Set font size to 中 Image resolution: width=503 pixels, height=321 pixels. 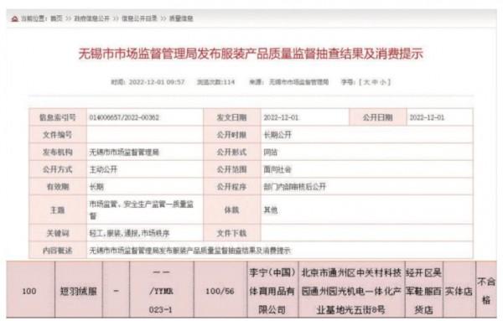[x=375, y=82]
